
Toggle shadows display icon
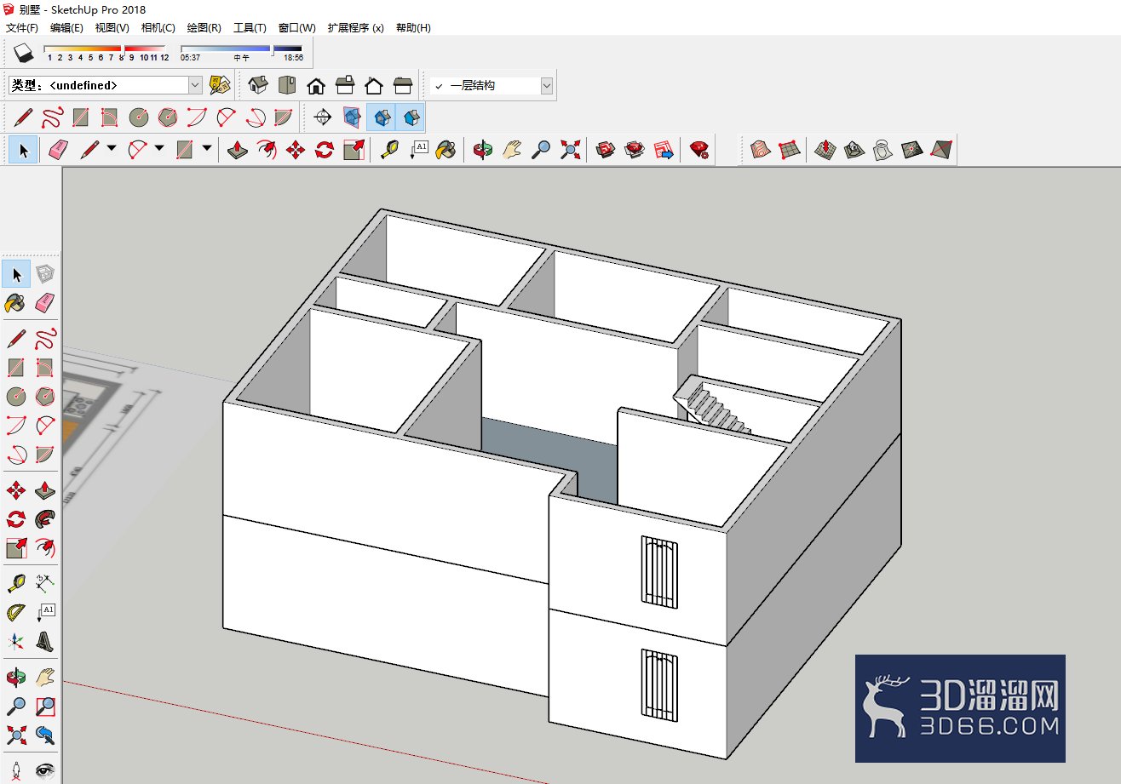24,53
